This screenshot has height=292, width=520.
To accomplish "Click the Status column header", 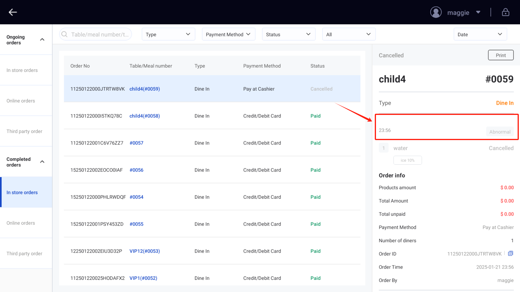I will 317,66.
